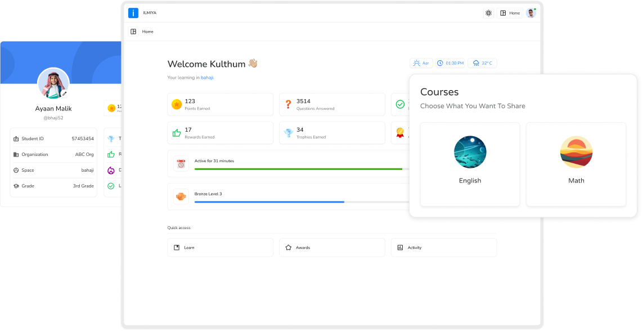Click the edit pencil on profile photo
Image resolution: width=643 pixels, height=331 pixels.
64,93
